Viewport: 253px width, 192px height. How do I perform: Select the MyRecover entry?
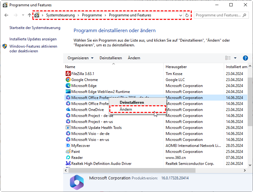pyautogui.click(x=80, y=146)
